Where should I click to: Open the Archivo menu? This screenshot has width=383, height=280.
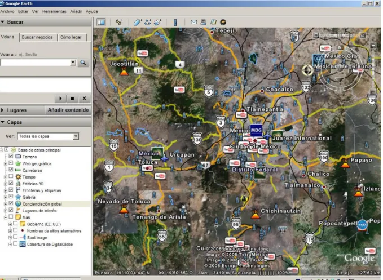[x=7, y=11]
